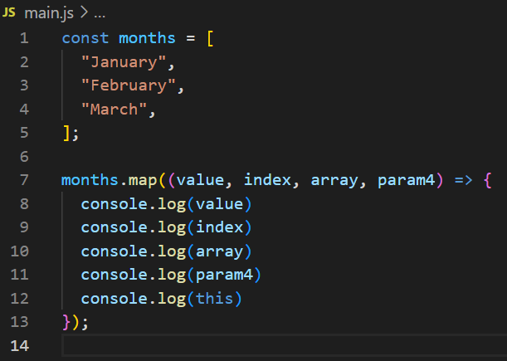Click line number 7 in gutter
The width and height of the screenshot is (507, 361).
pyautogui.click(x=24, y=180)
